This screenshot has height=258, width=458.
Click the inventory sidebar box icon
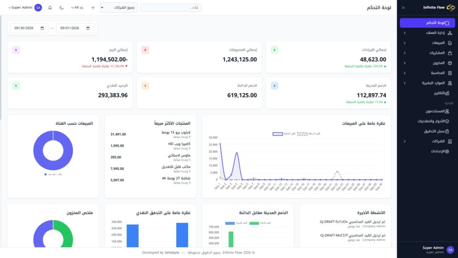450,63
